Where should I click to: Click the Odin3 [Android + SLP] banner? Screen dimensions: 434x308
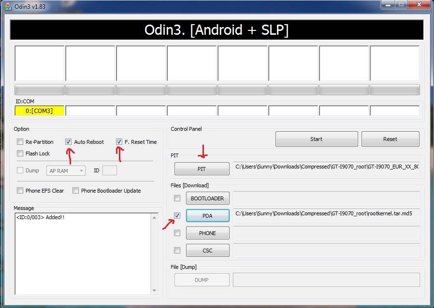217,29
